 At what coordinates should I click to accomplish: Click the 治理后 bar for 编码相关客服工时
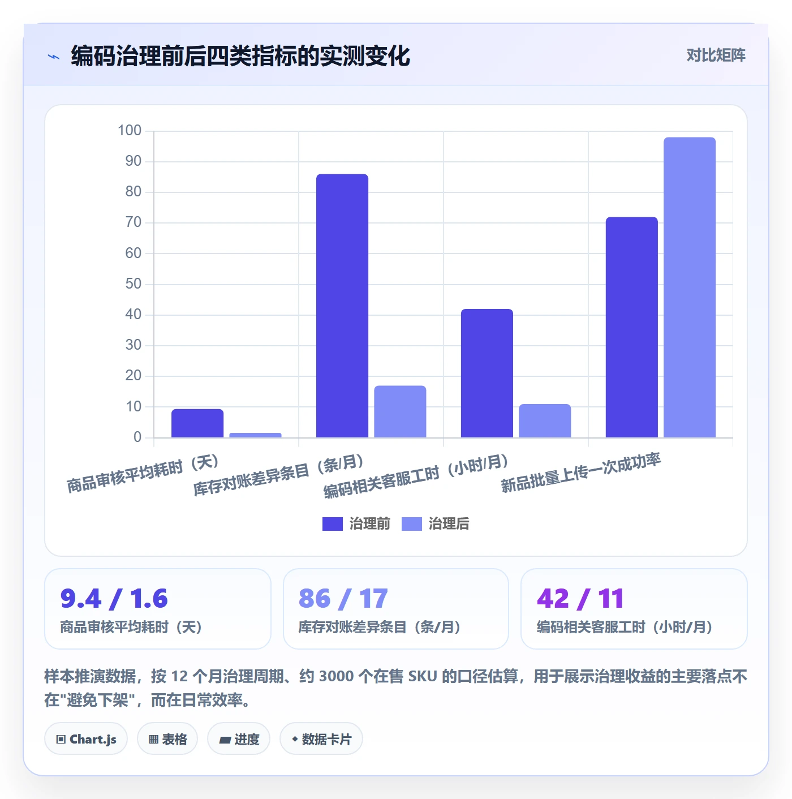click(545, 420)
